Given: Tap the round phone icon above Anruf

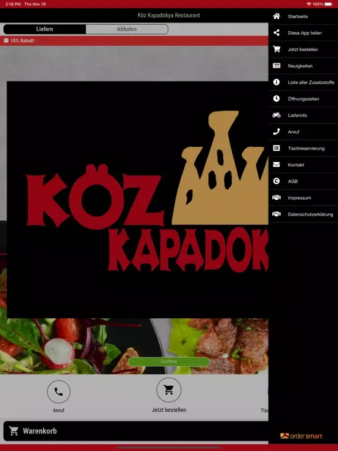Looking at the screenshot, I should point(59,392).
